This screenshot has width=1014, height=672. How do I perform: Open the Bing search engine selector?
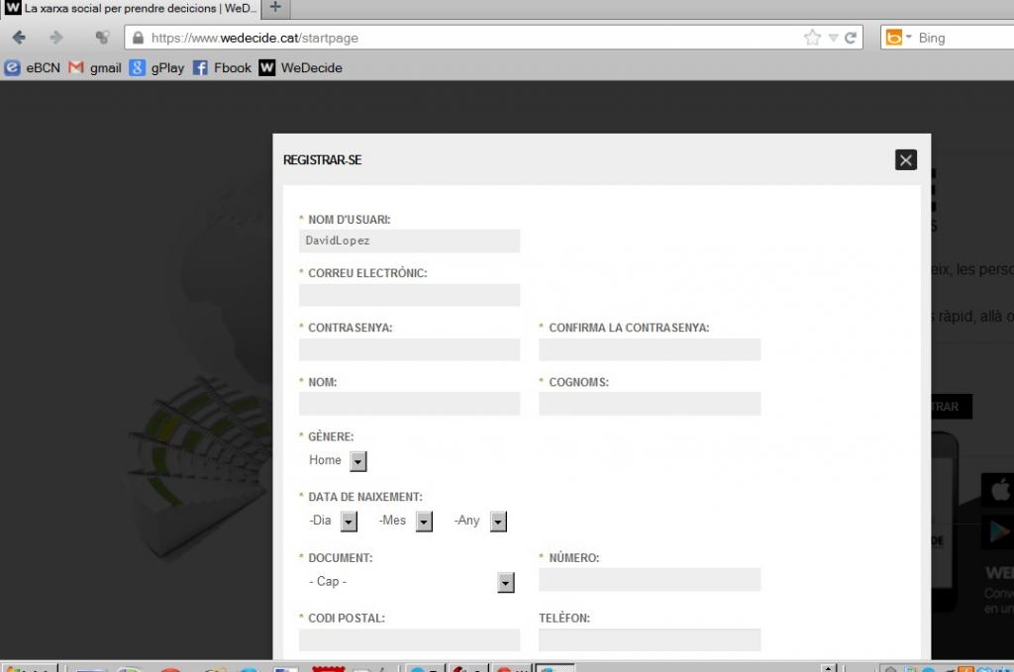click(898, 38)
